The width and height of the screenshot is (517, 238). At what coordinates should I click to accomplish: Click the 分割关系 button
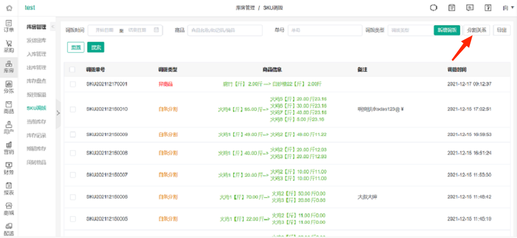[x=477, y=30]
